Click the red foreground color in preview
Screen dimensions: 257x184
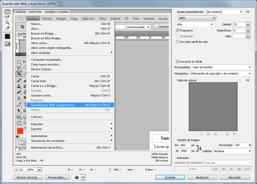(x=20, y=131)
